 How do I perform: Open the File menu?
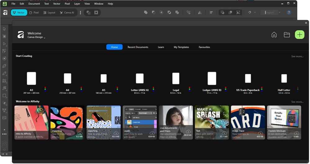point(13,3)
